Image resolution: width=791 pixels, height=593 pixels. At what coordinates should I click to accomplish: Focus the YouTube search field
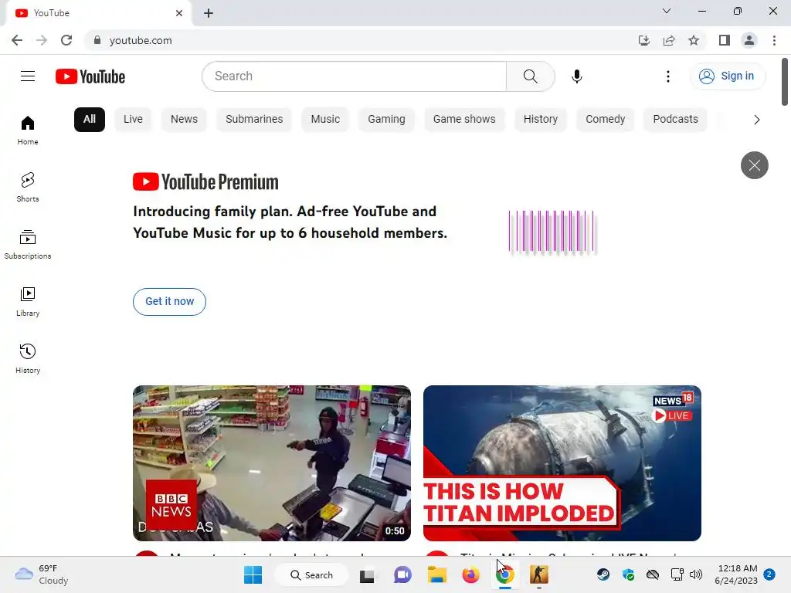click(x=354, y=76)
